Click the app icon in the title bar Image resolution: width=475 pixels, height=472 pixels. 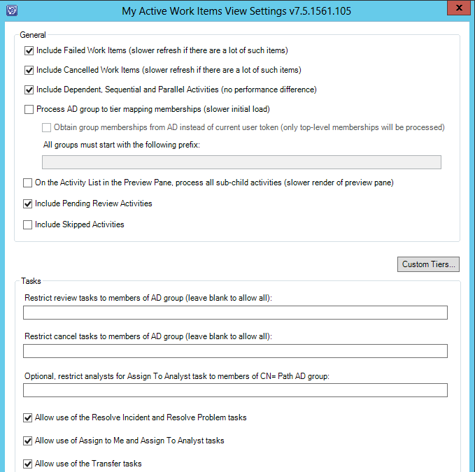(x=12, y=10)
